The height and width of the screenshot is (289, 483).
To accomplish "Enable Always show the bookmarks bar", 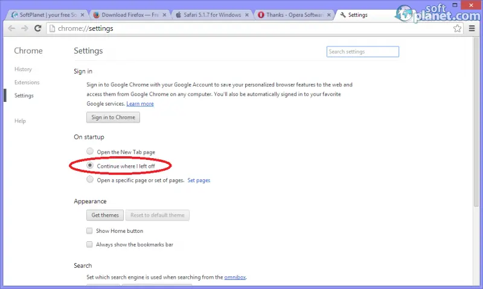I will (x=89, y=244).
